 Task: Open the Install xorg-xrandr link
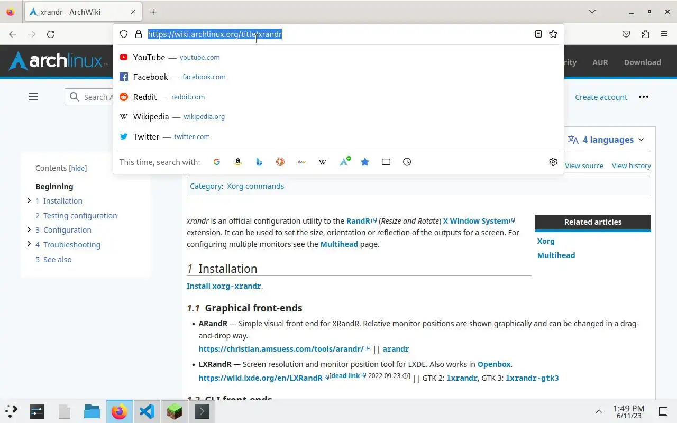click(x=224, y=286)
